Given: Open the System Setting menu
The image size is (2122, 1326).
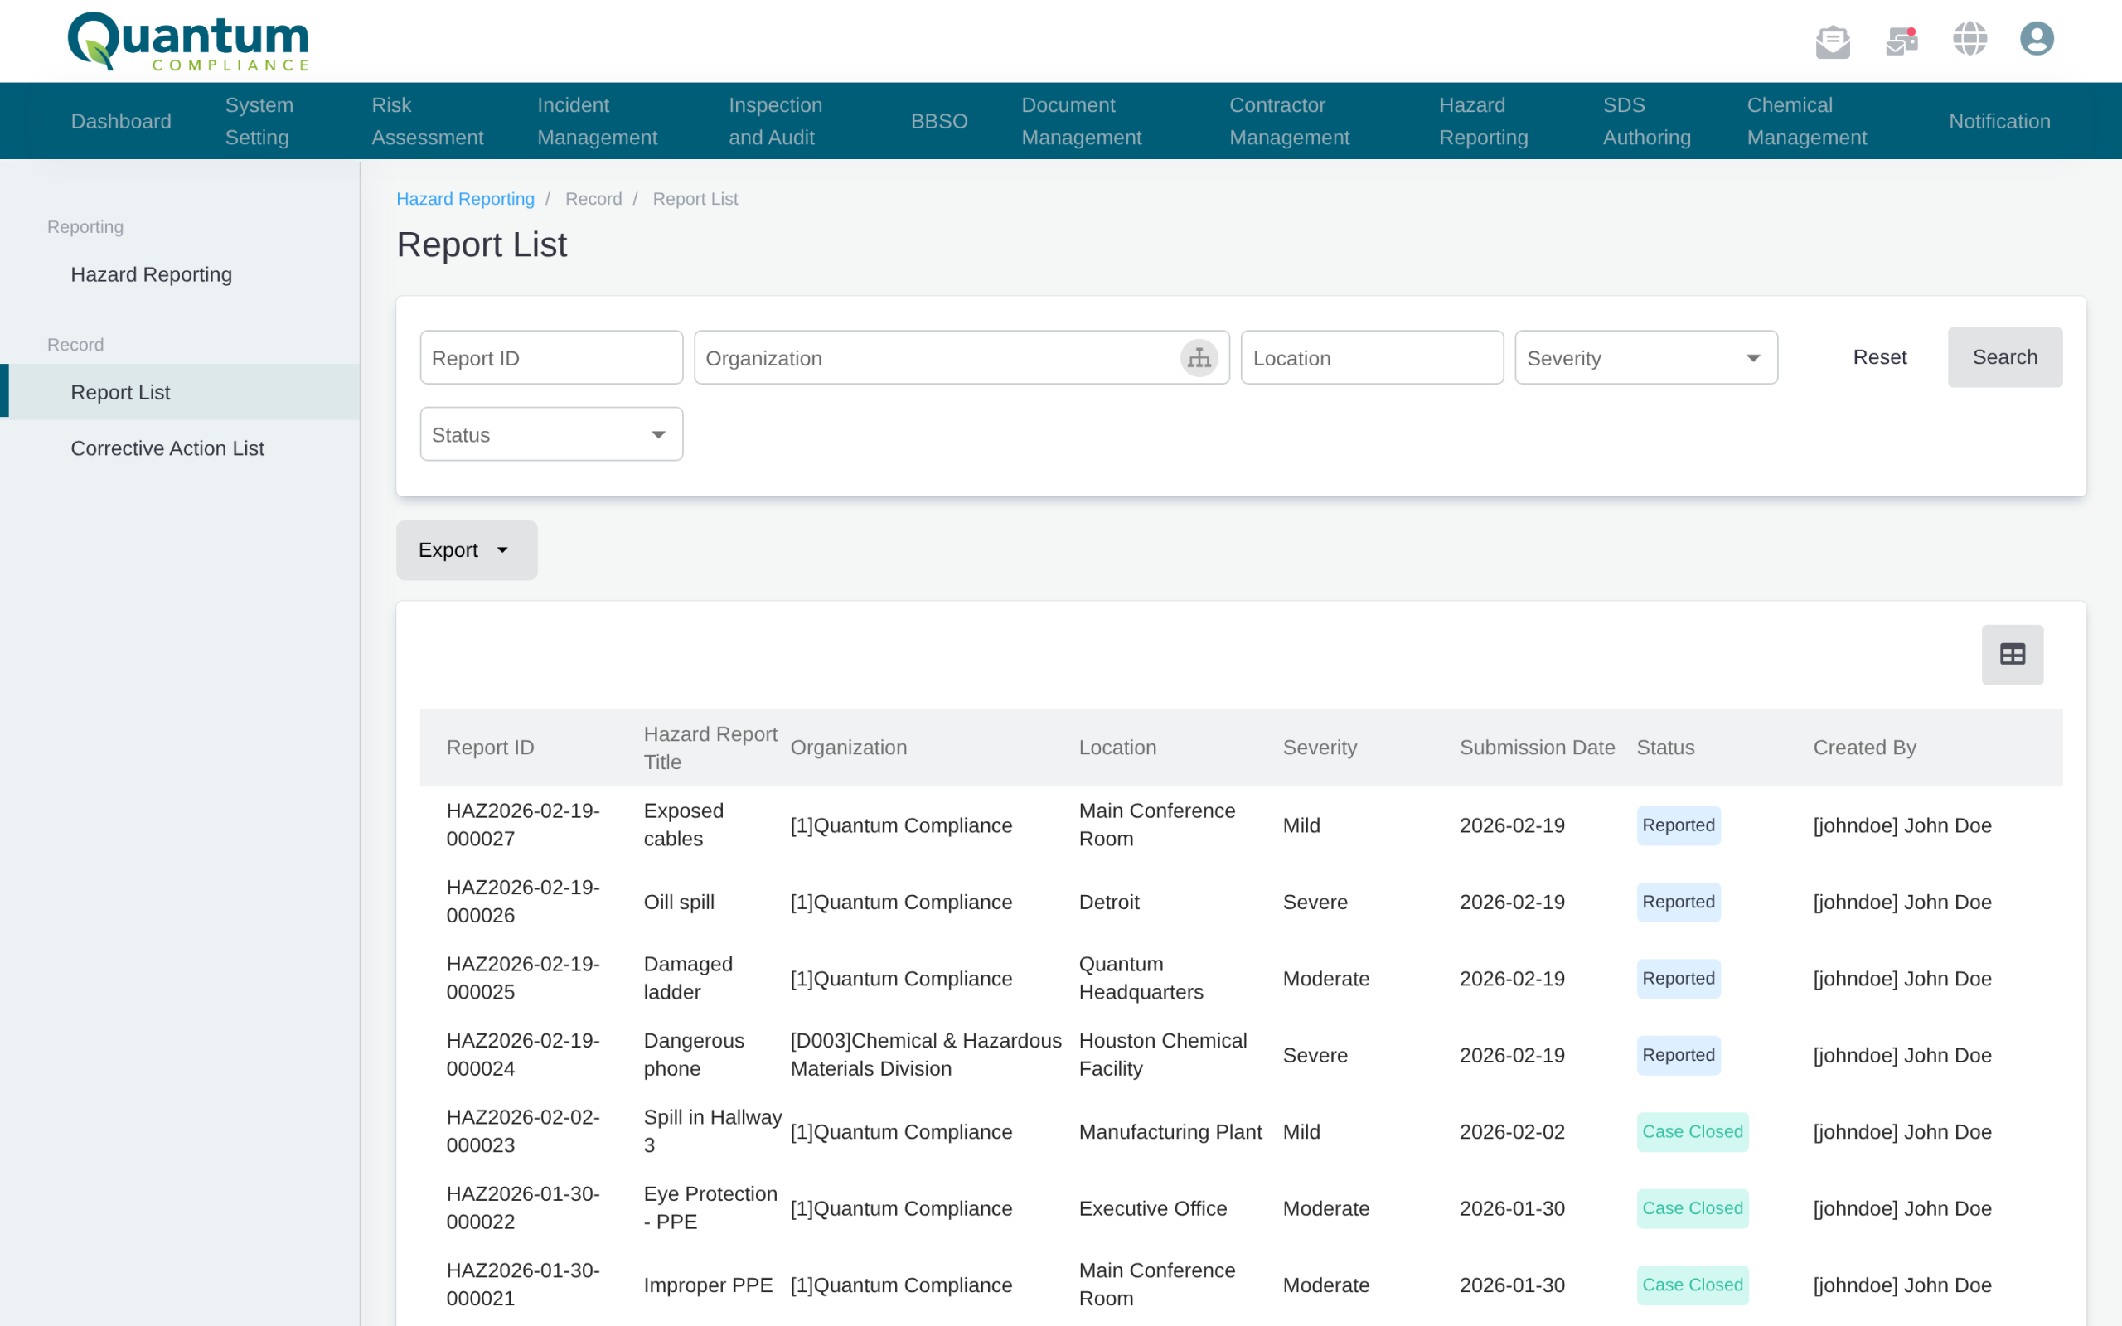Looking at the screenshot, I should point(259,121).
